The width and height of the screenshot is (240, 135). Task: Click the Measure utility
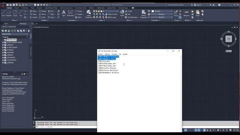186,13
